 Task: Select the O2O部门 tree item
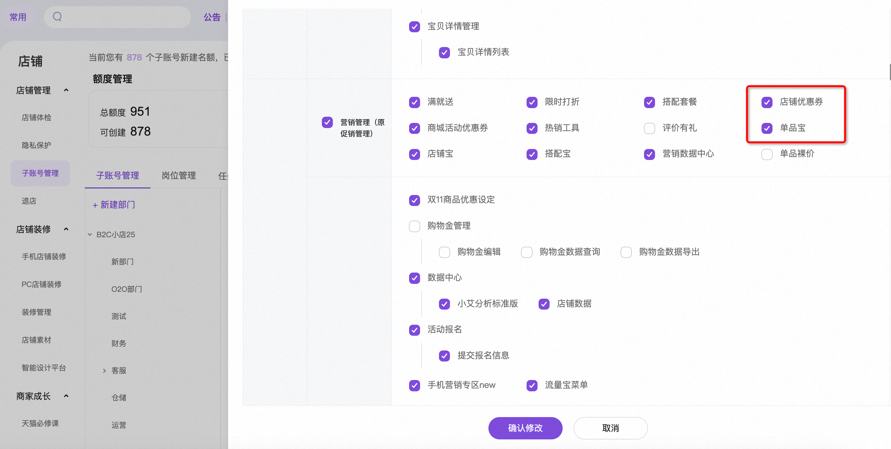[x=127, y=289]
